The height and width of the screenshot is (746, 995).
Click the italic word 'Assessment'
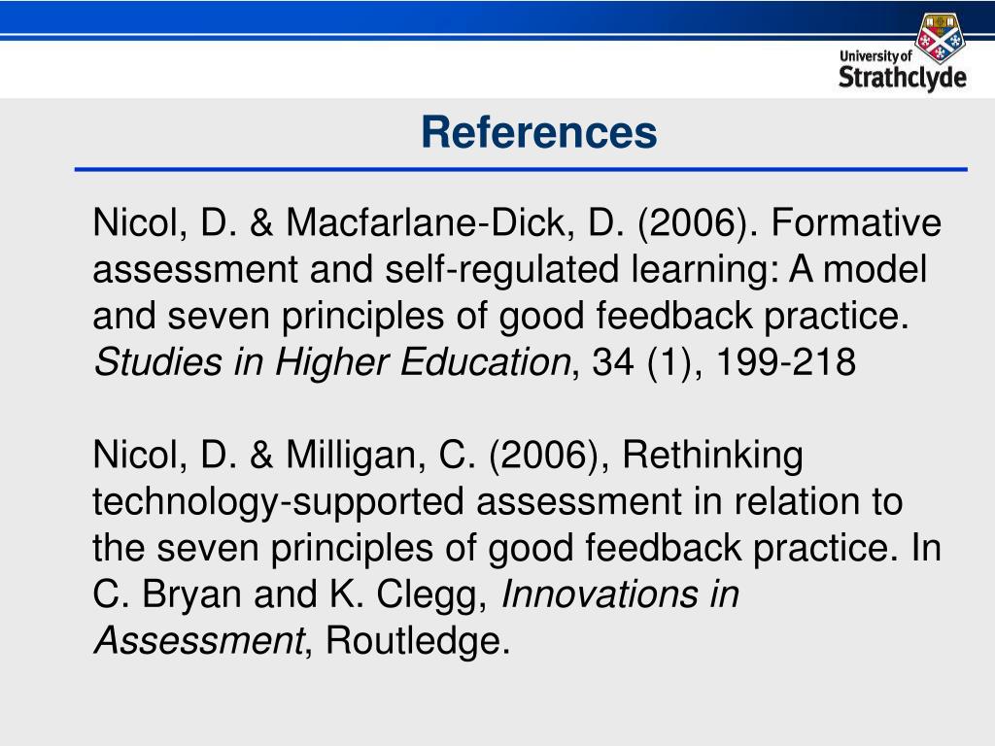199,641
